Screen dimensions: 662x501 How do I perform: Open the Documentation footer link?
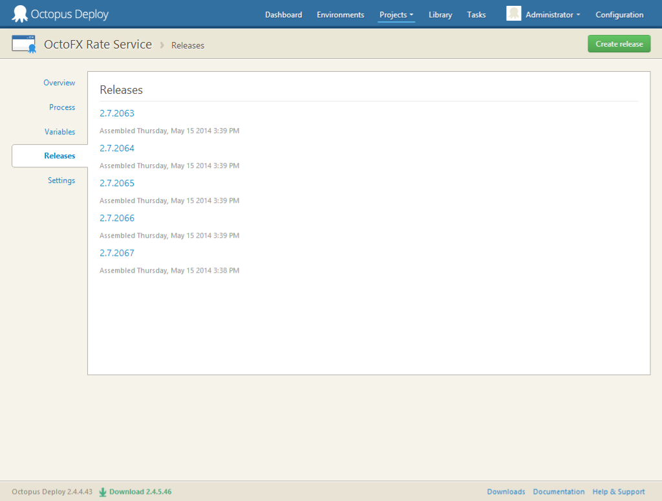(559, 492)
